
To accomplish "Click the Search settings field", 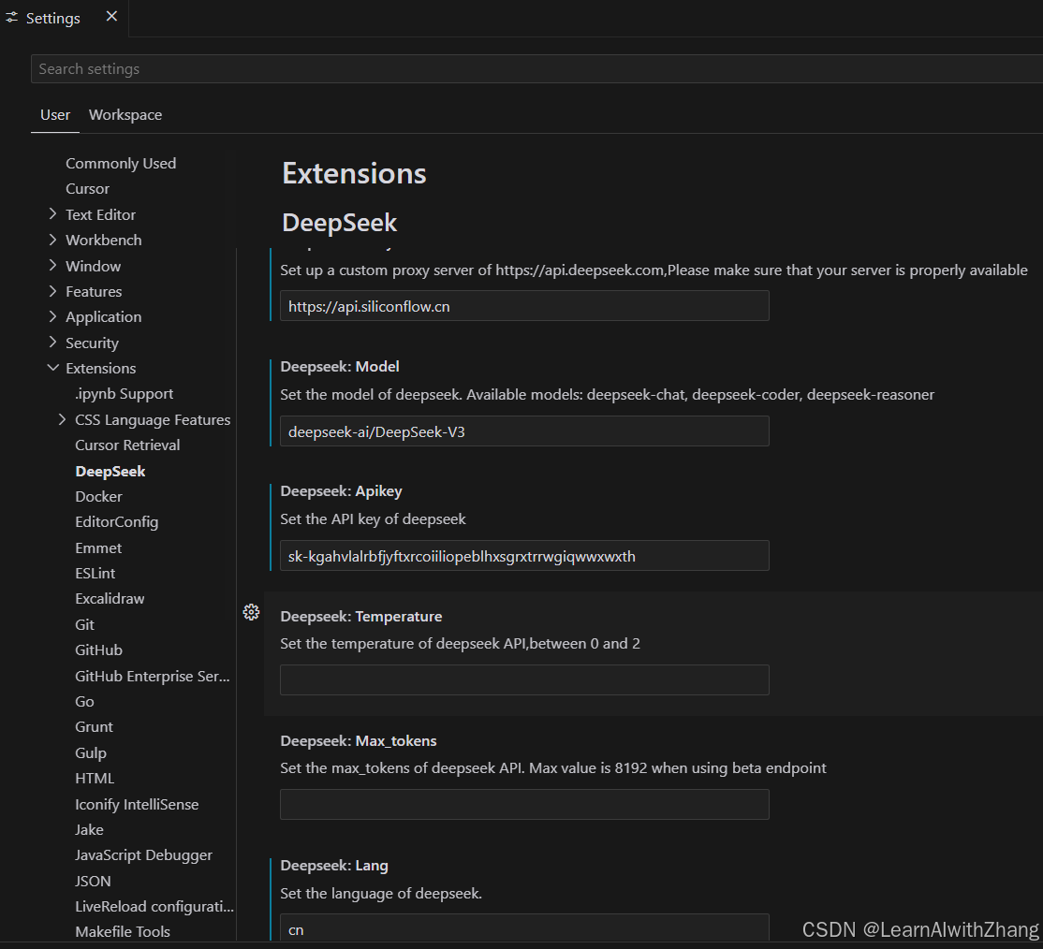I will click(x=536, y=69).
